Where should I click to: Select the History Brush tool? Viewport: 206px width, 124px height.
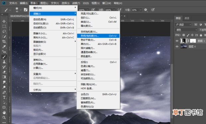coord(4,67)
